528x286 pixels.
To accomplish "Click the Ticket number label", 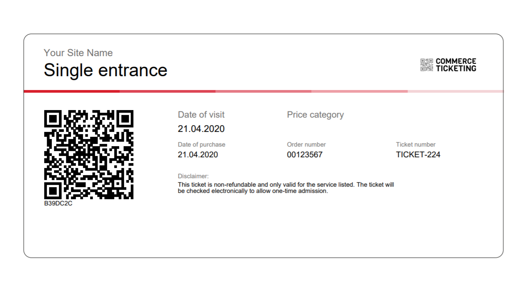I will 416,145.
